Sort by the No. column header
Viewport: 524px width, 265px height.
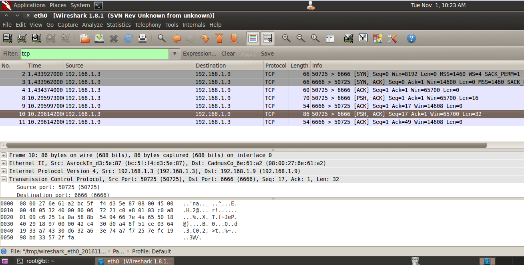[13, 66]
